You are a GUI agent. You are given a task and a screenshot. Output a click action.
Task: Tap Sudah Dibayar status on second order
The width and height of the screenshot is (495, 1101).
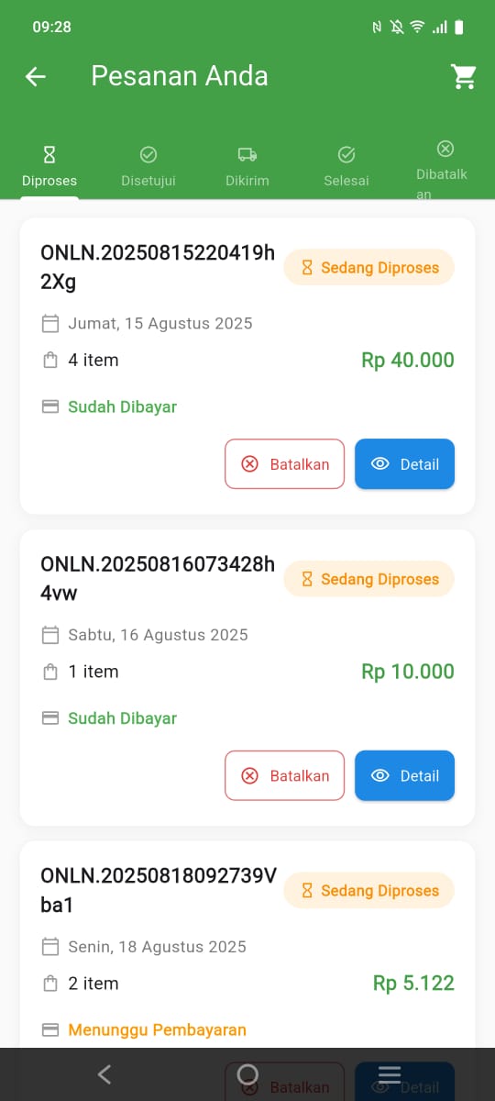(x=122, y=718)
